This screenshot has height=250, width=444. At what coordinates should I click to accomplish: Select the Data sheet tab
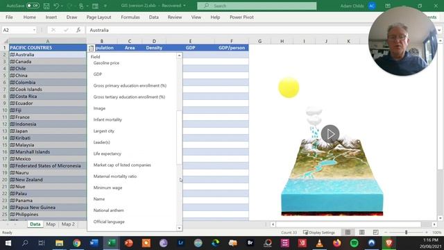click(35, 224)
